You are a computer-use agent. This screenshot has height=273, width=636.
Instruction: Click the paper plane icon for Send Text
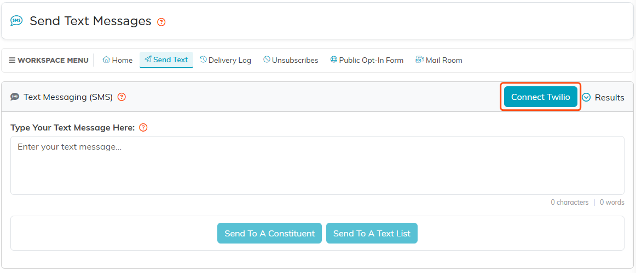click(x=148, y=60)
